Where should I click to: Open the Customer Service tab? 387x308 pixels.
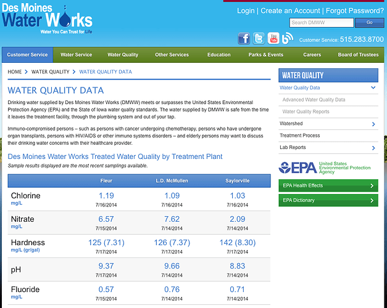pos(27,55)
